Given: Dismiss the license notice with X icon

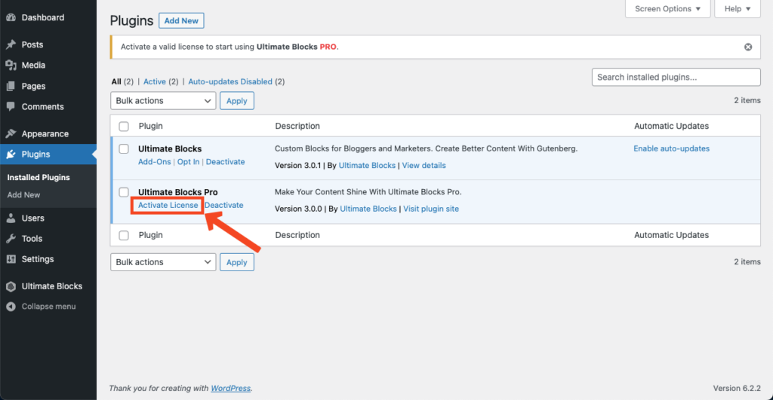Looking at the screenshot, I should [x=748, y=47].
